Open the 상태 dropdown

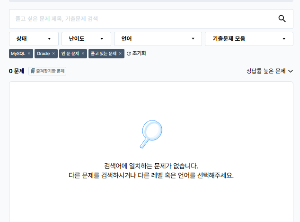[x=34, y=39]
